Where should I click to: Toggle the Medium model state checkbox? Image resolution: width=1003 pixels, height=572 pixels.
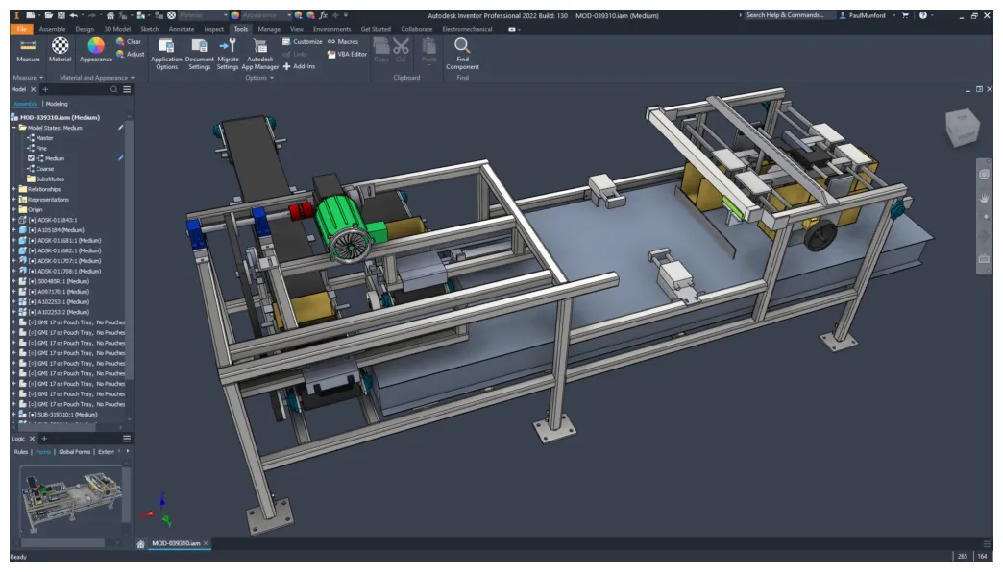pyautogui.click(x=31, y=158)
